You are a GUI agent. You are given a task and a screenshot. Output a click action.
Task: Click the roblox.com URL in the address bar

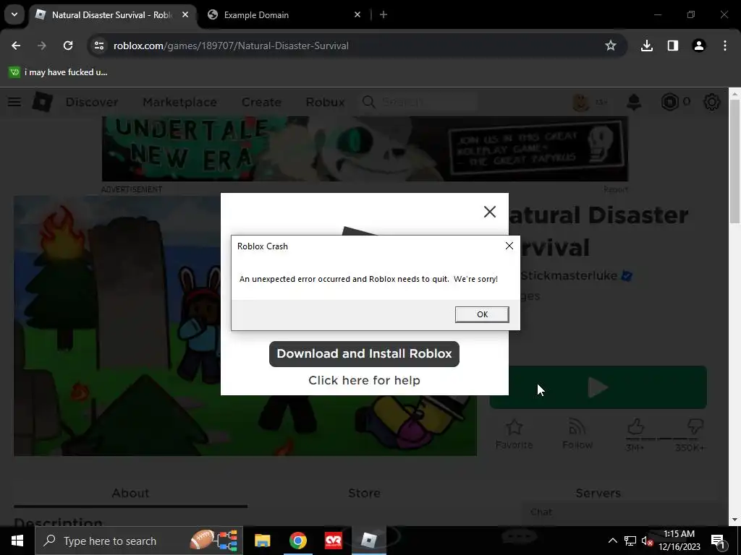pos(231,46)
